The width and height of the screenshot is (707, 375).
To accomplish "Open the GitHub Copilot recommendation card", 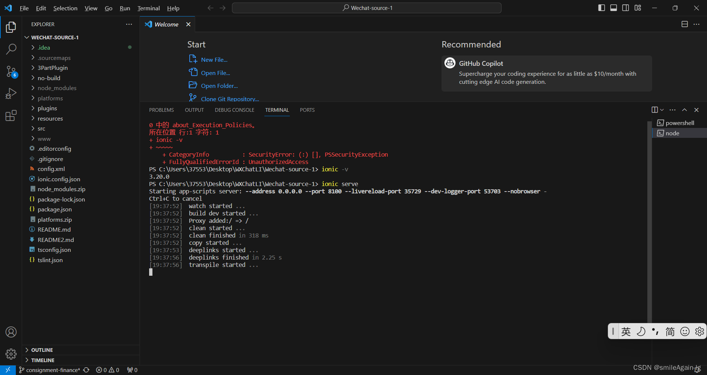I will pos(546,74).
